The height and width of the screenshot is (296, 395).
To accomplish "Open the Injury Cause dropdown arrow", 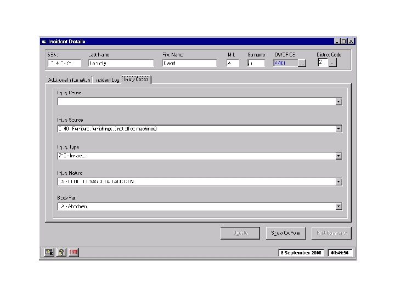I will tap(339, 102).
